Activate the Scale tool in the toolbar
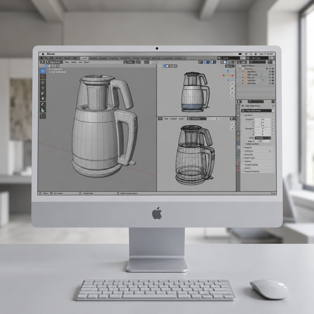314x314 pixels. (43, 93)
